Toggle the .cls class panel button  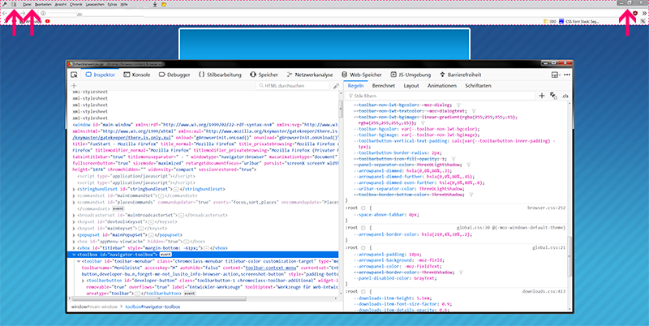564,96
